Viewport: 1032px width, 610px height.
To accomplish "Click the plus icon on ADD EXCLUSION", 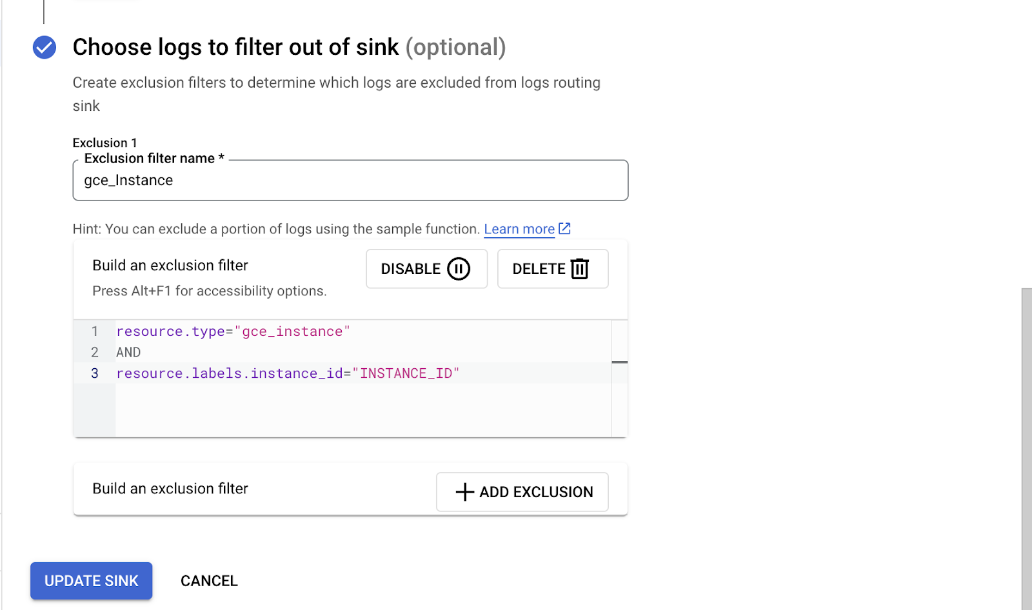I will [464, 492].
